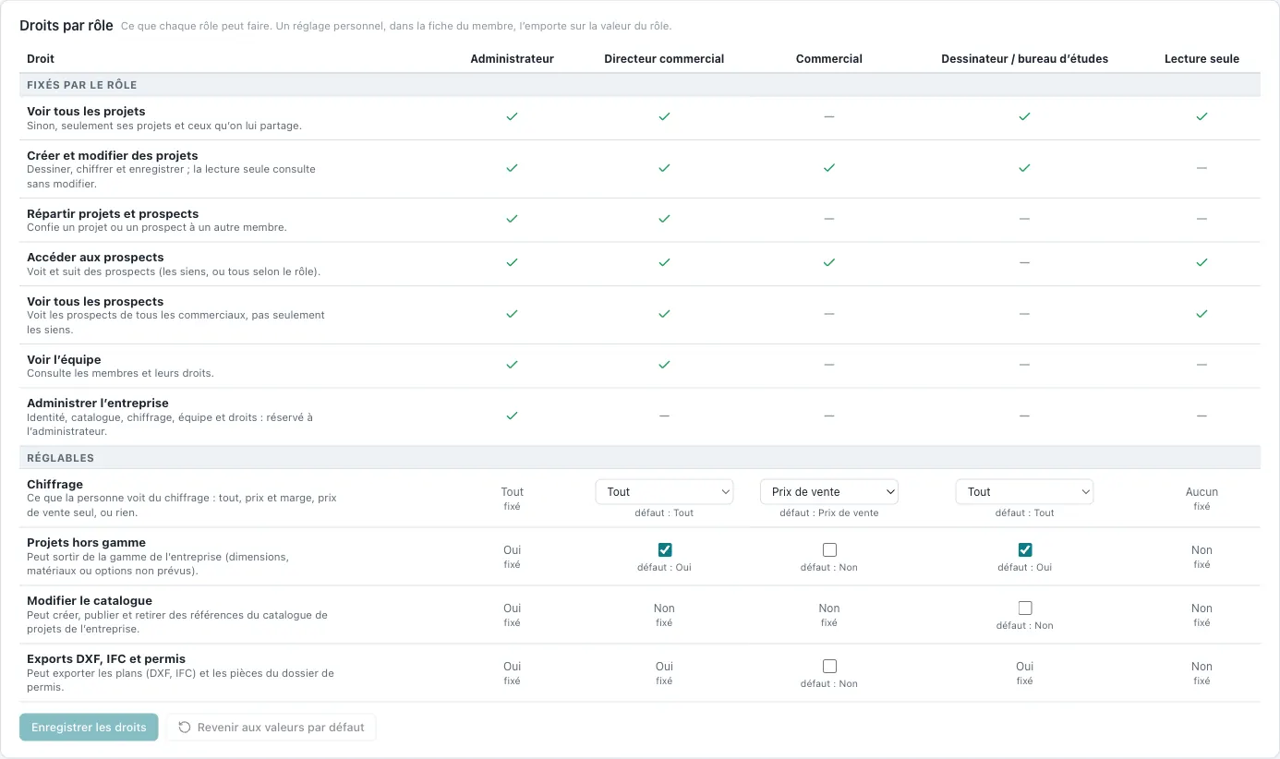The width and height of the screenshot is (1280, 759).
Task: Uncheck Projets hors gamme for Directeur commercial
Action: coord(665,550)
